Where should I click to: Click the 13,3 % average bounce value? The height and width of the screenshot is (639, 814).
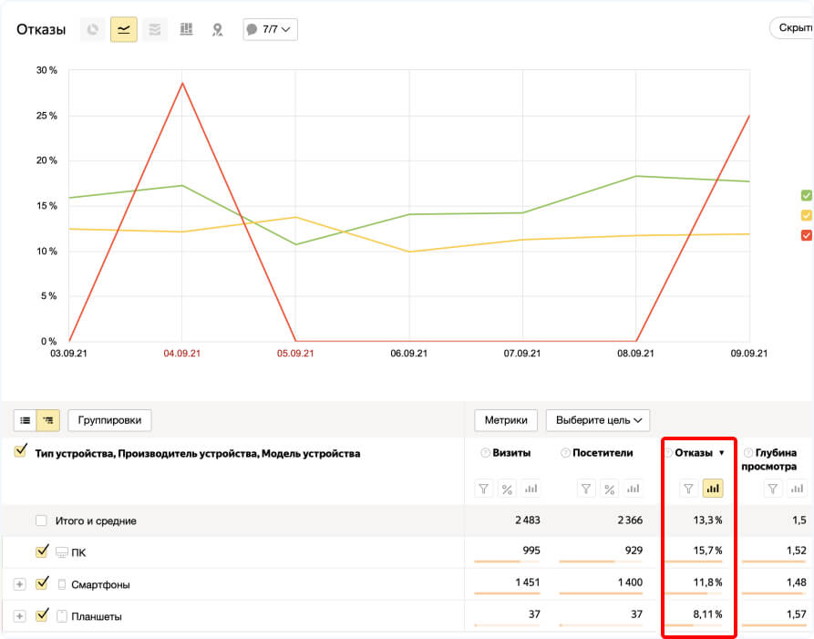(707, 520)
